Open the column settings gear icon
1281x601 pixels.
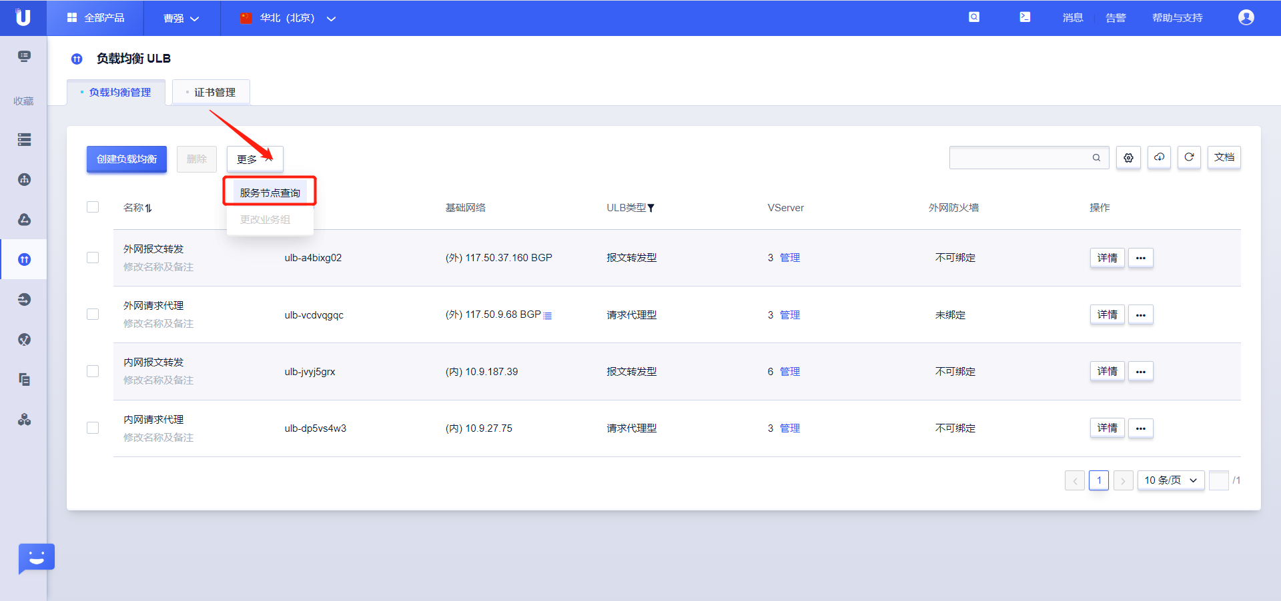pos(1128,158)
